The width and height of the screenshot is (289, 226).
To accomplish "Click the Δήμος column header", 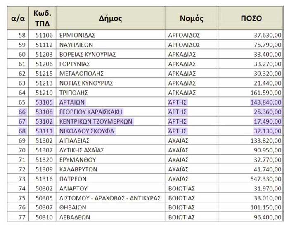I will click(x=110, y=19).
